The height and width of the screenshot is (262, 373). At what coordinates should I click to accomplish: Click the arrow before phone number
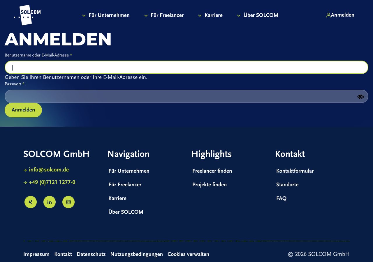tap(25, 183)
